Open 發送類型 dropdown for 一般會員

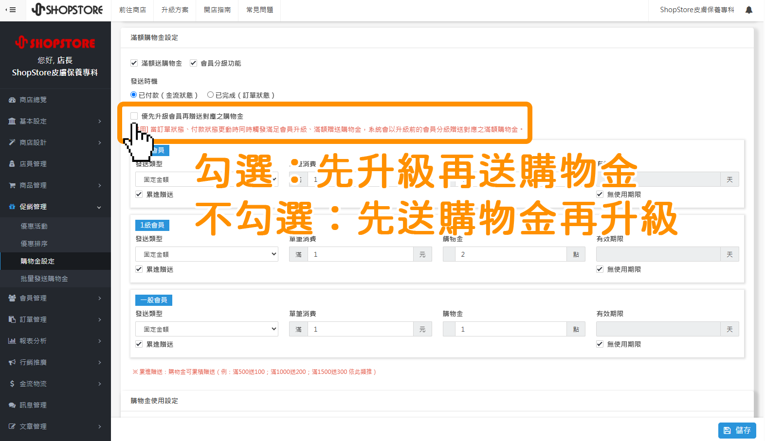[207, 329]
